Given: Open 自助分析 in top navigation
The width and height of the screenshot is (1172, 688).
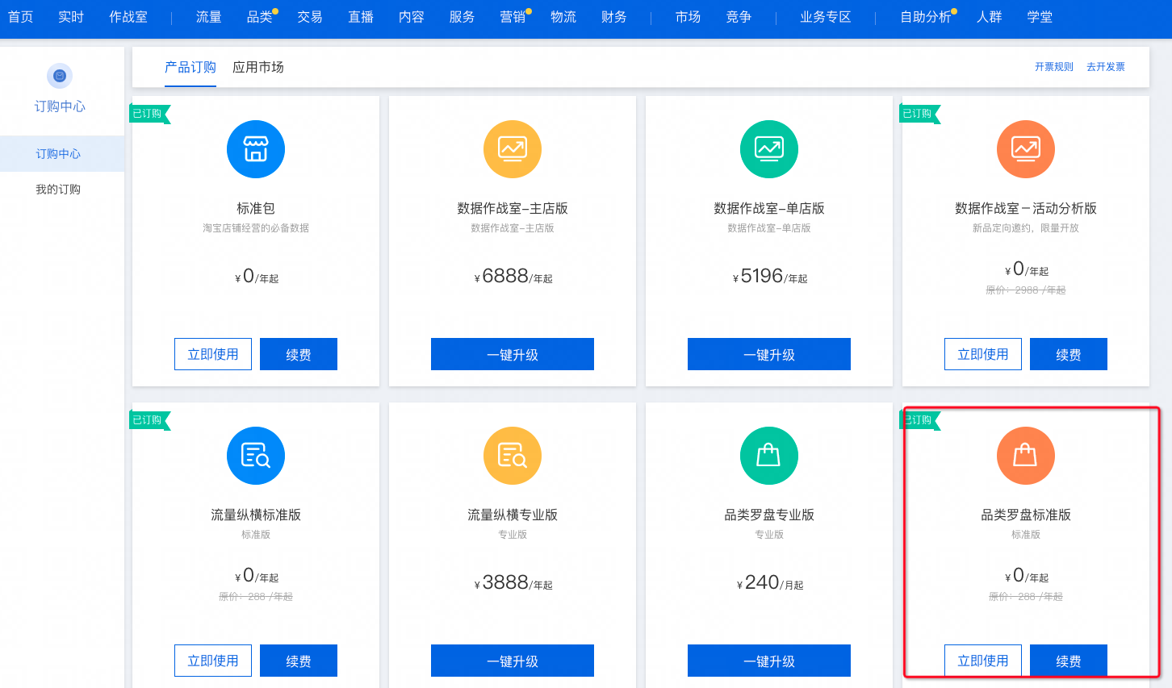Looking at the screenshot, I should click(x=926, y=17).
